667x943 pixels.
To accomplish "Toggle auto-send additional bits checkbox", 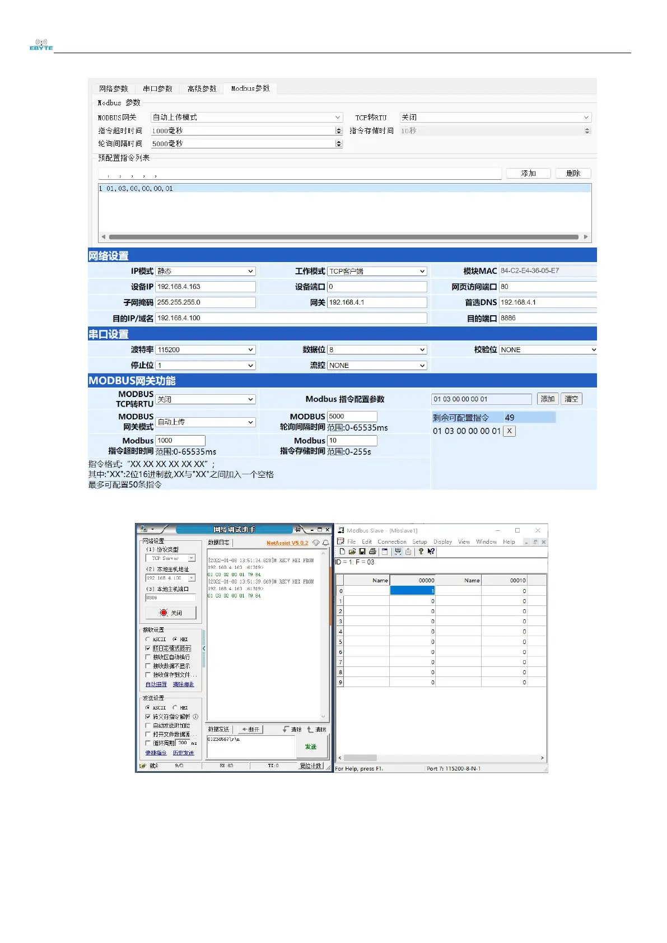I will coord(148,726).
